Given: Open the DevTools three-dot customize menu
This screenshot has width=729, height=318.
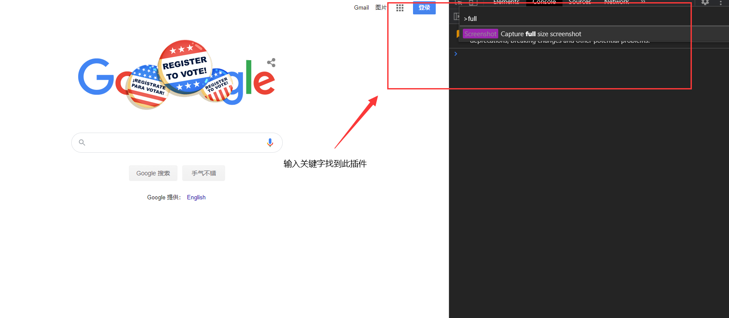Looking at the screenshot, I should pos(721,3).
